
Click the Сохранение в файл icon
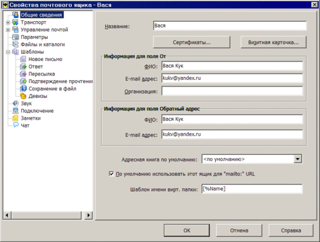coord(23,88)
